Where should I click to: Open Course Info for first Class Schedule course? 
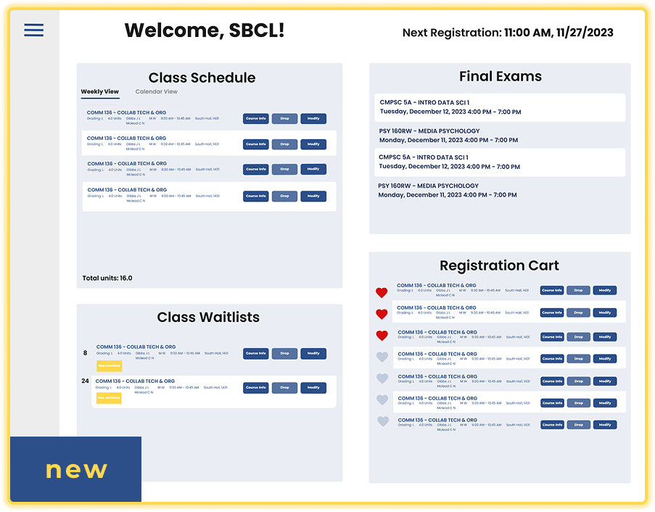point(255,118)
